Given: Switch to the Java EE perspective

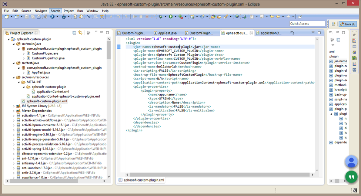Looking at the screenshot, I should point(348,24).
